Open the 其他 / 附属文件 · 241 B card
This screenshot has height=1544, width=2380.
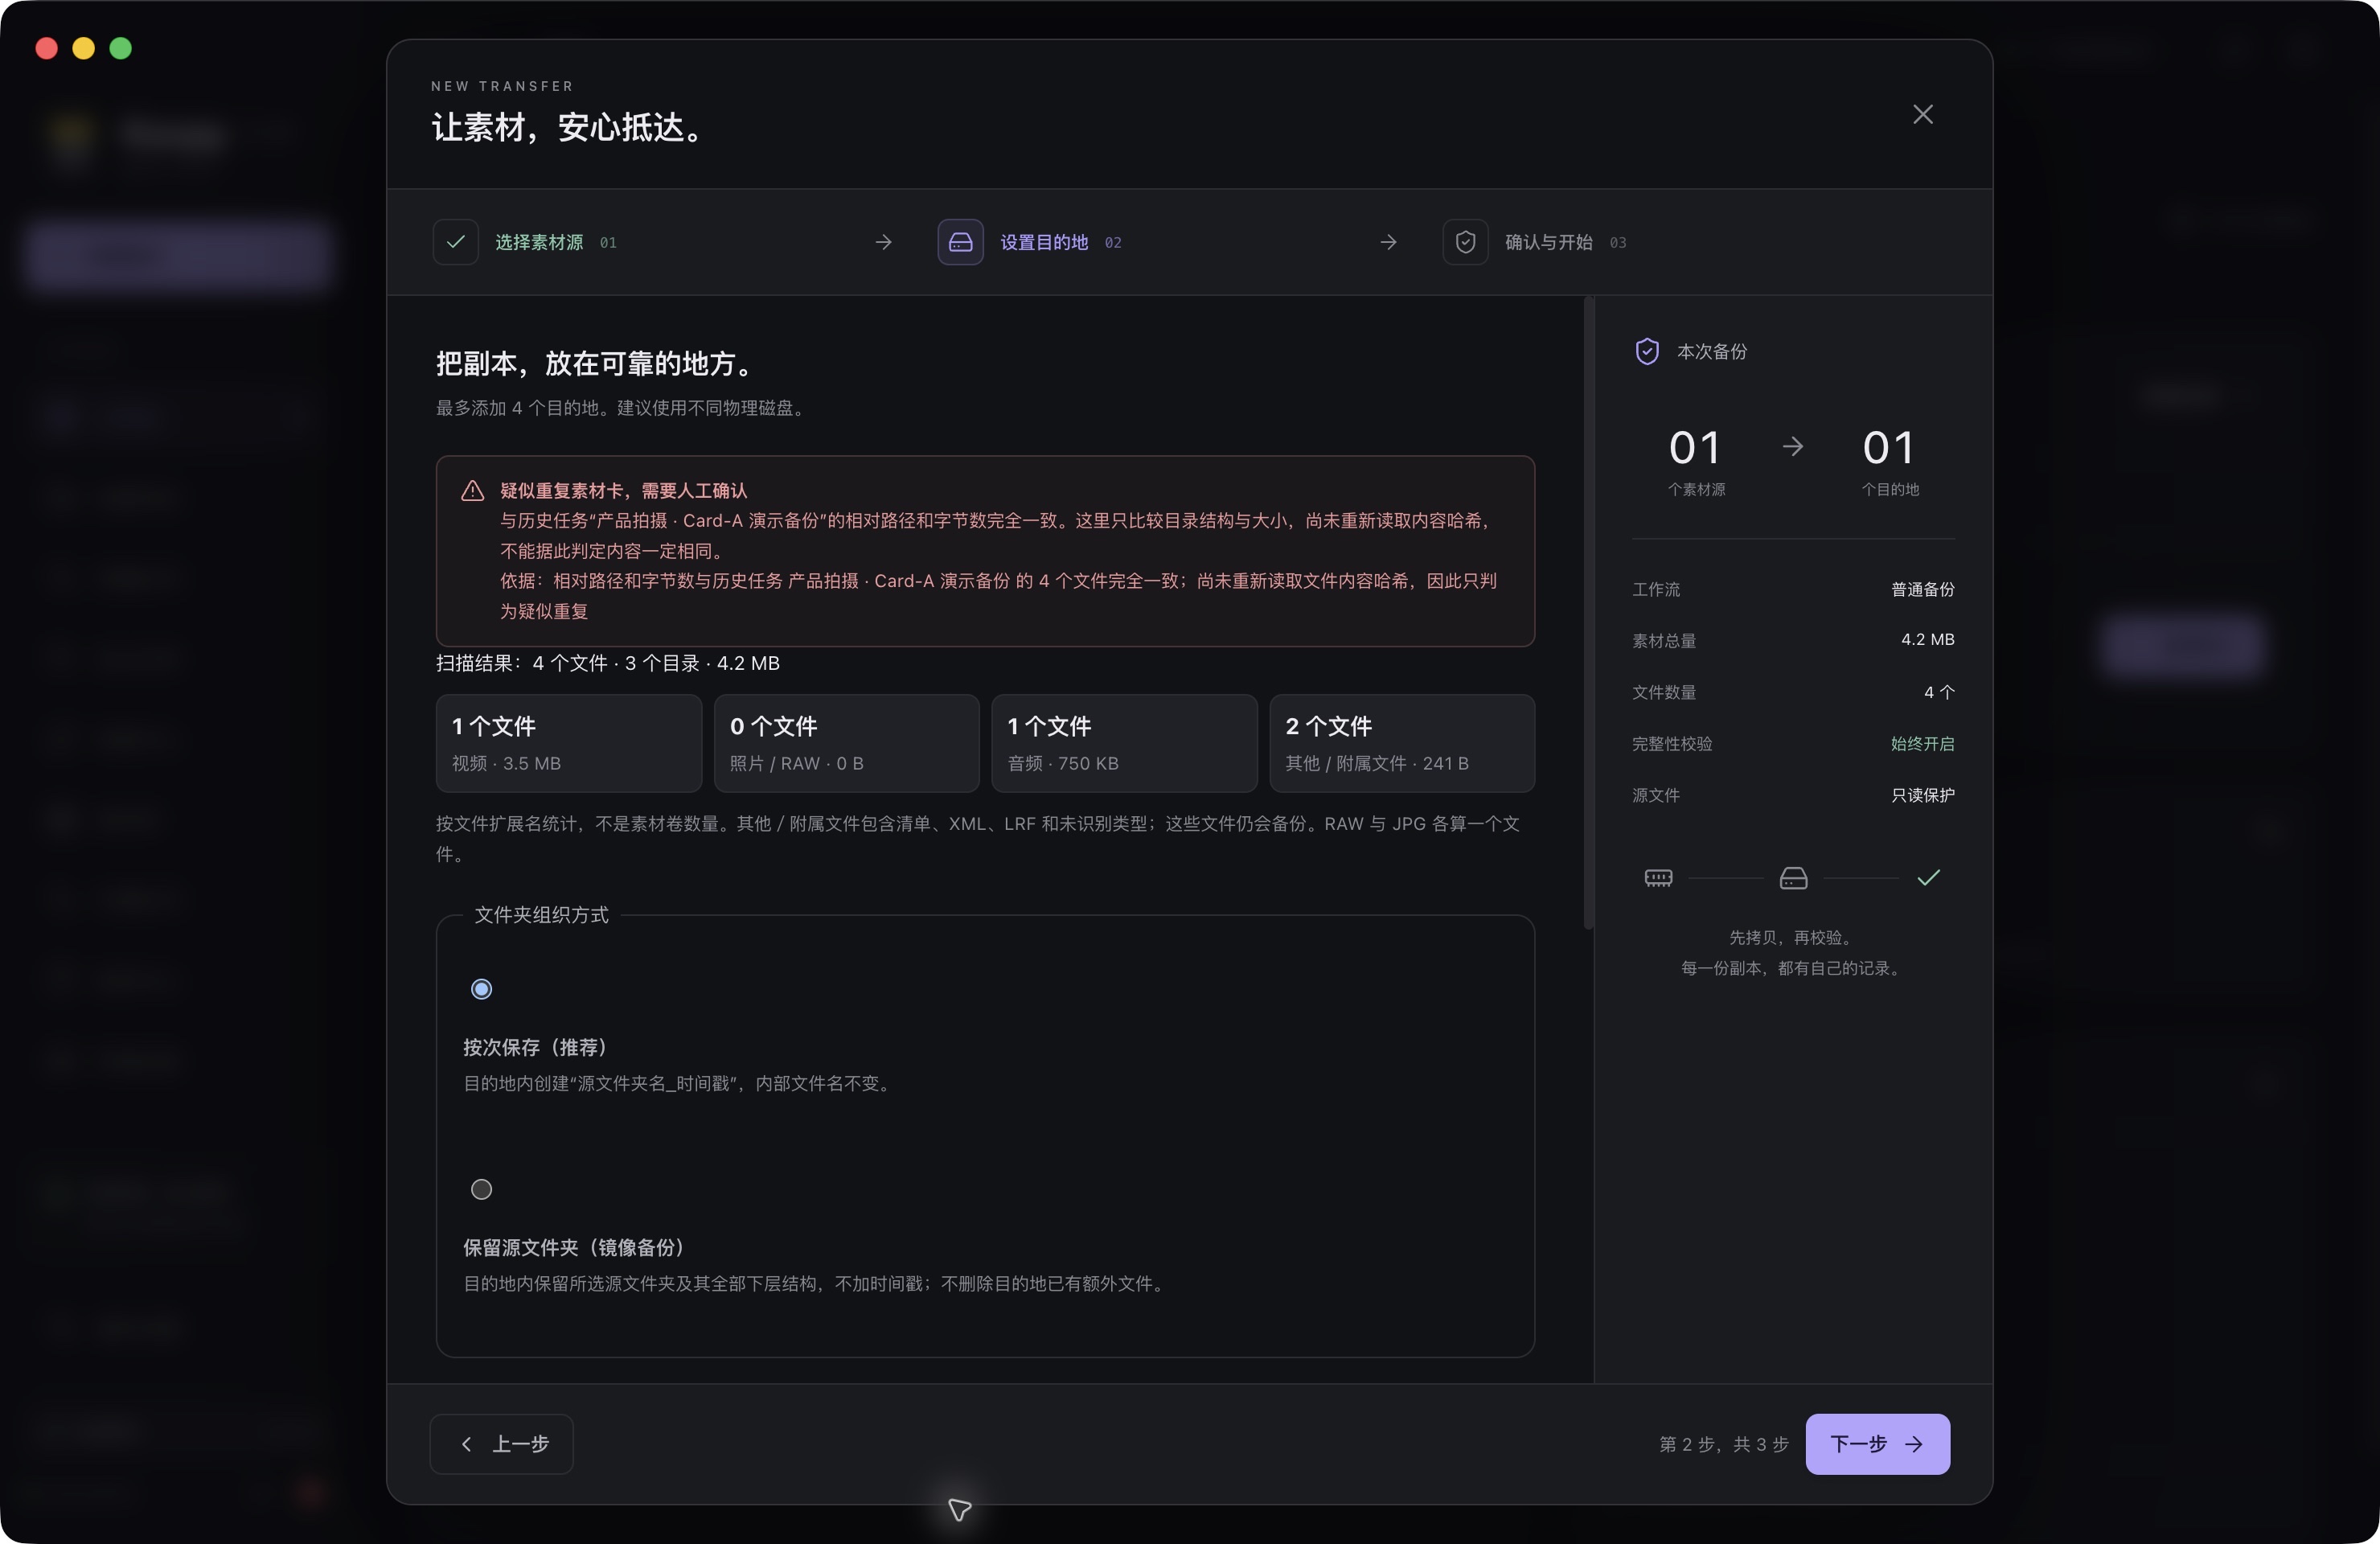pos(1402,743)
